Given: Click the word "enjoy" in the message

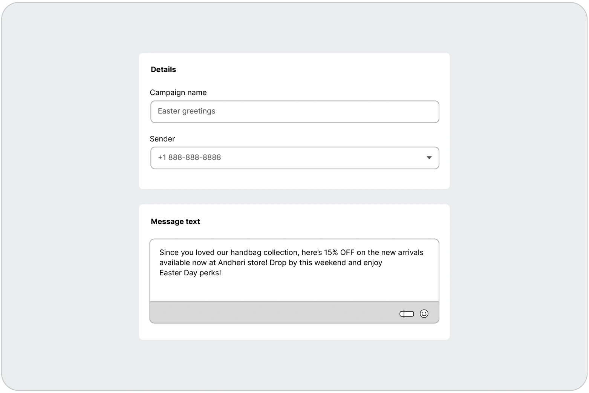Looking at the screenshot, I should (373, 263).
